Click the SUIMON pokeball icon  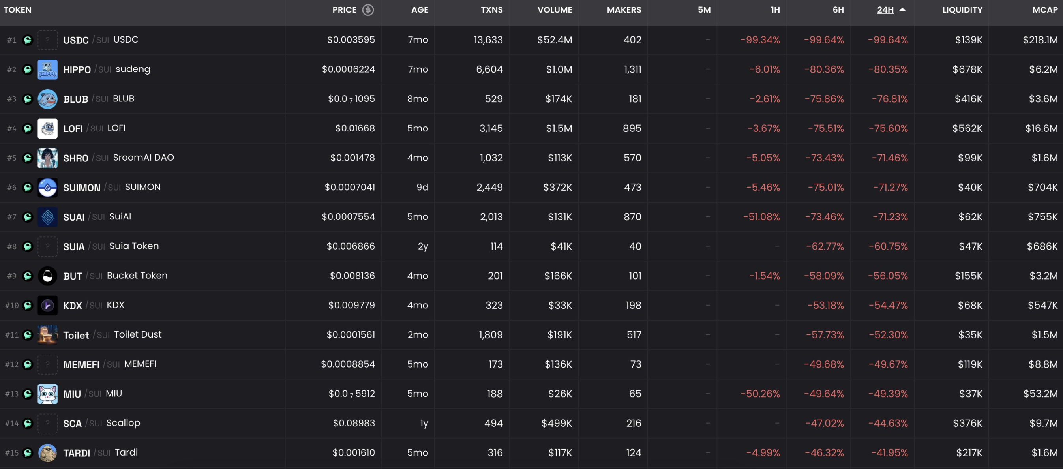[x=47, y=188]
